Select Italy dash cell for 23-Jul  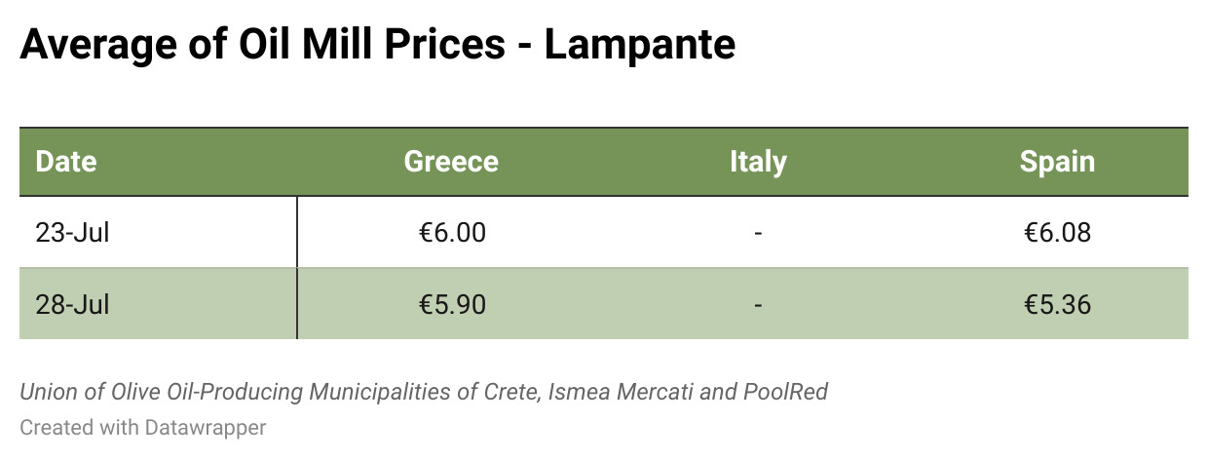[758, 234]
